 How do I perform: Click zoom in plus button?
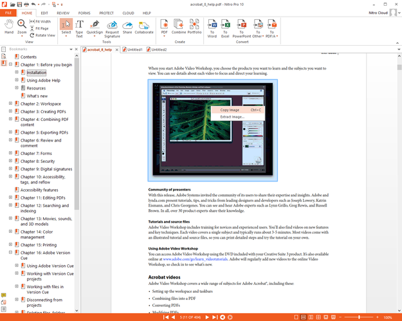(378, 317)
